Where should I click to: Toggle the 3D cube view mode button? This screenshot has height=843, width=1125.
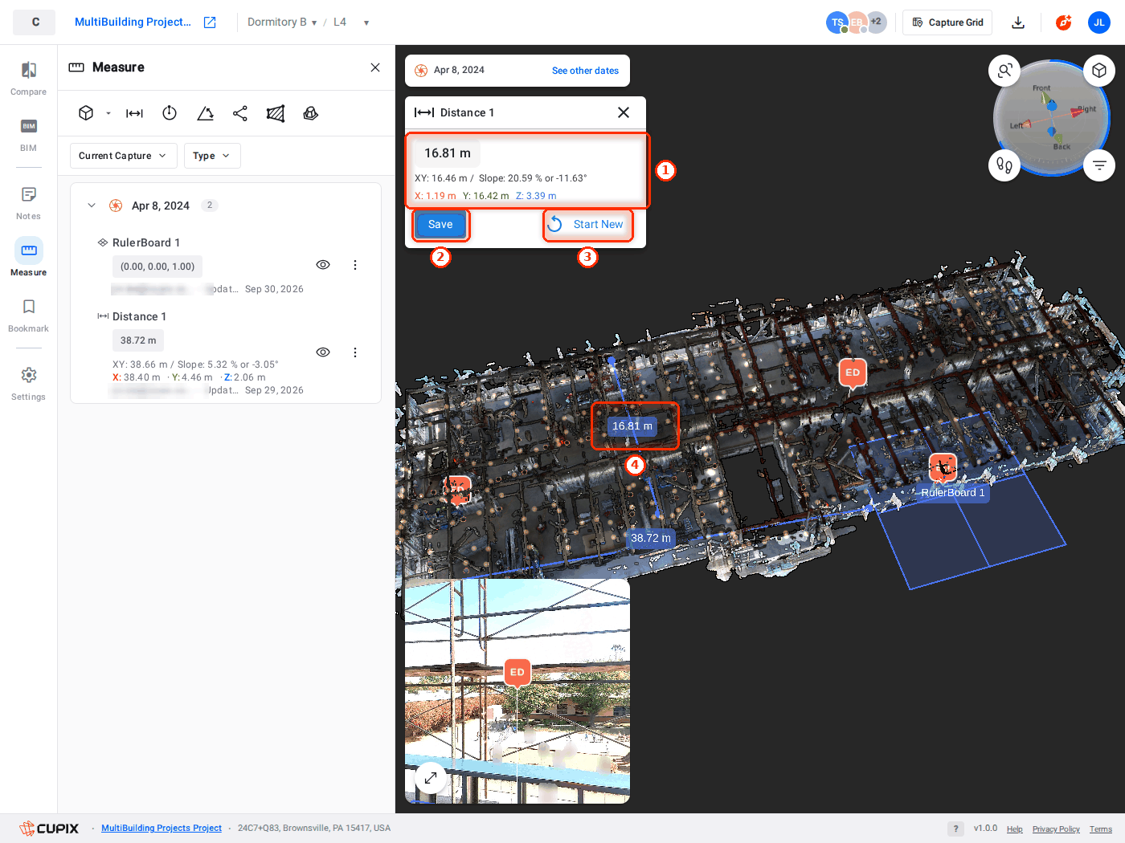click(x=1099, y=71)
